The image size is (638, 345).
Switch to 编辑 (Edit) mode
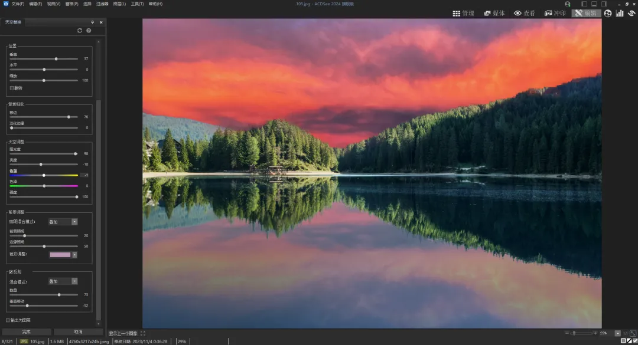586,14
